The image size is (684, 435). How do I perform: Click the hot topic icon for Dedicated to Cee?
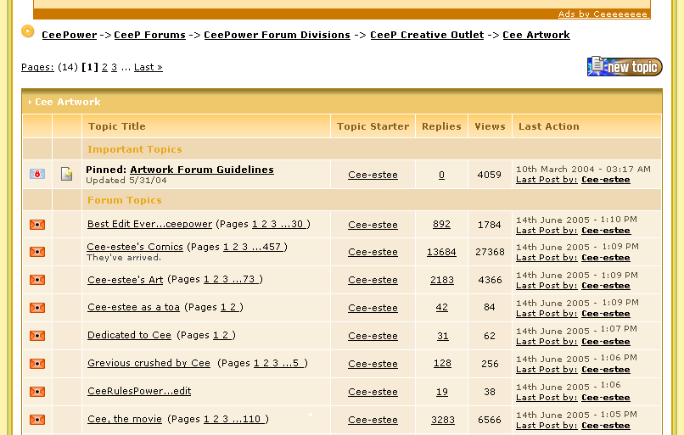(37, 336)
